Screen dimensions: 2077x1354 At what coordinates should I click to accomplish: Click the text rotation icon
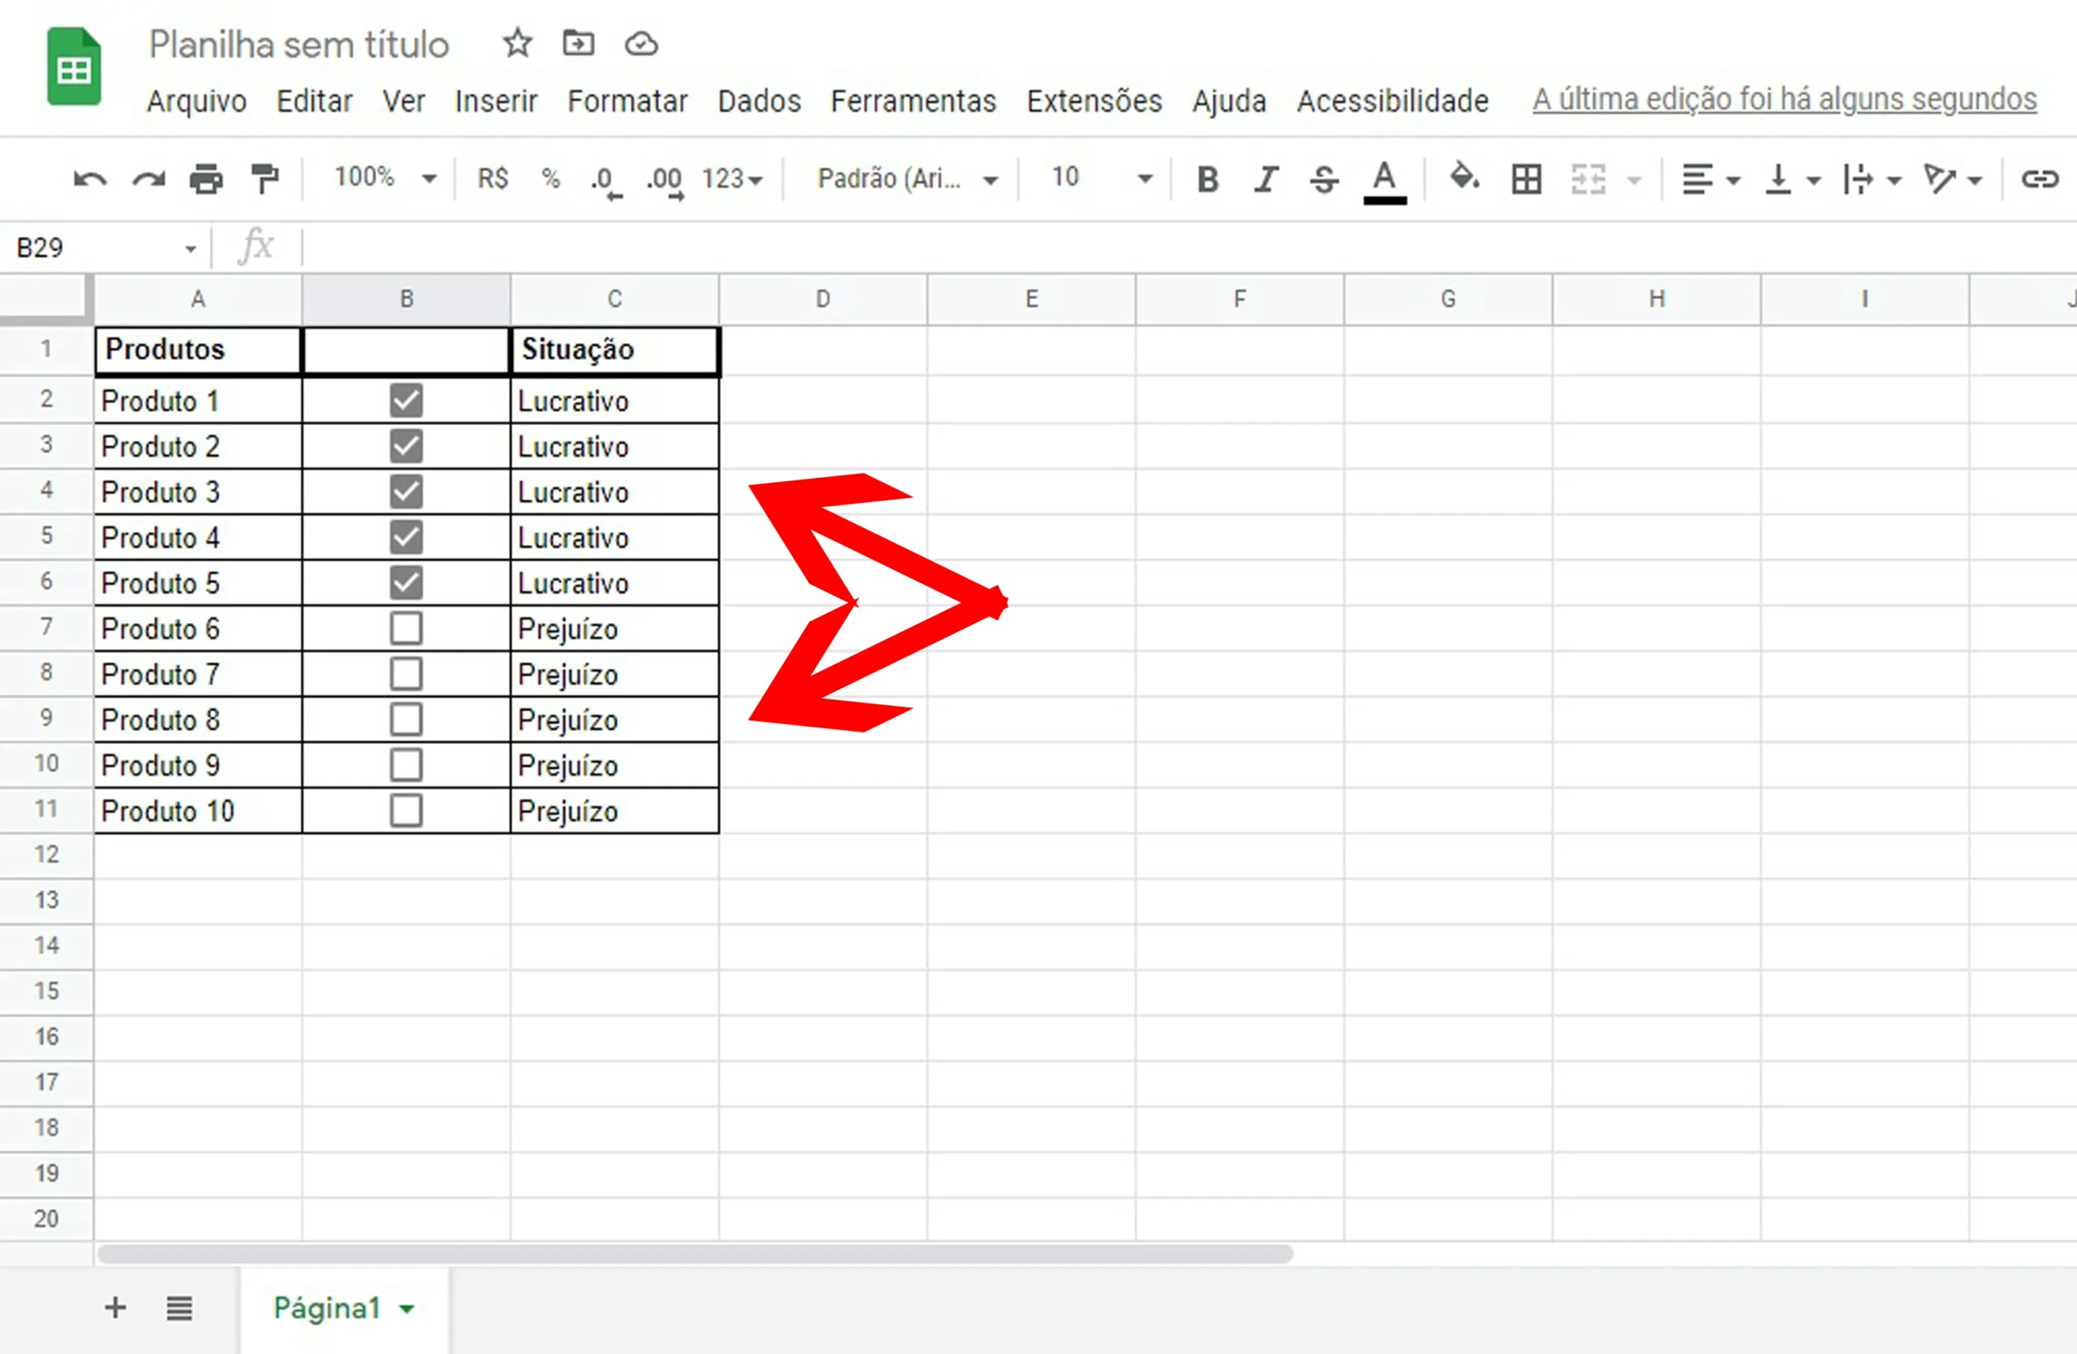click(1938, 178)
